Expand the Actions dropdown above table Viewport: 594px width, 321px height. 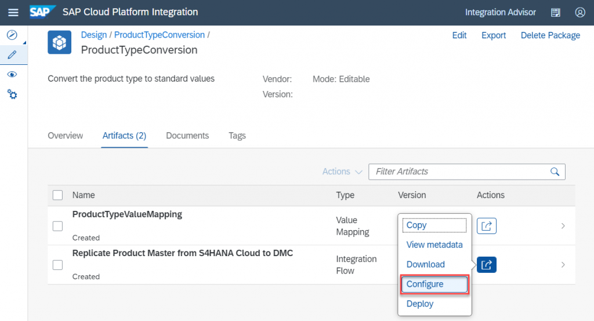point(342,172)
